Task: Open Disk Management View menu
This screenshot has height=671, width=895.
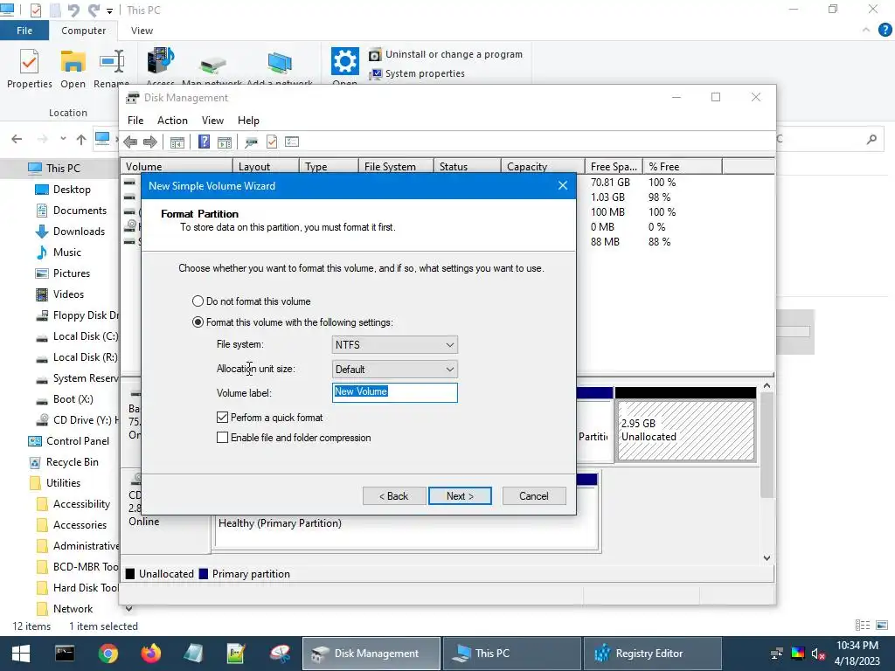Action: [212, 121]
